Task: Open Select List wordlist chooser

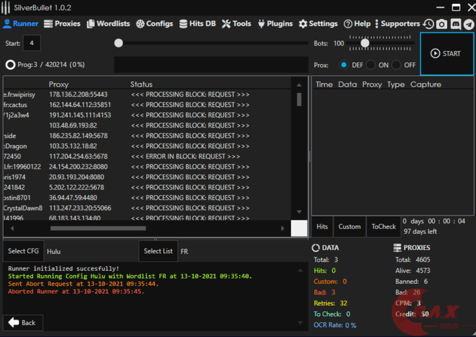Action: pos(158,251)
